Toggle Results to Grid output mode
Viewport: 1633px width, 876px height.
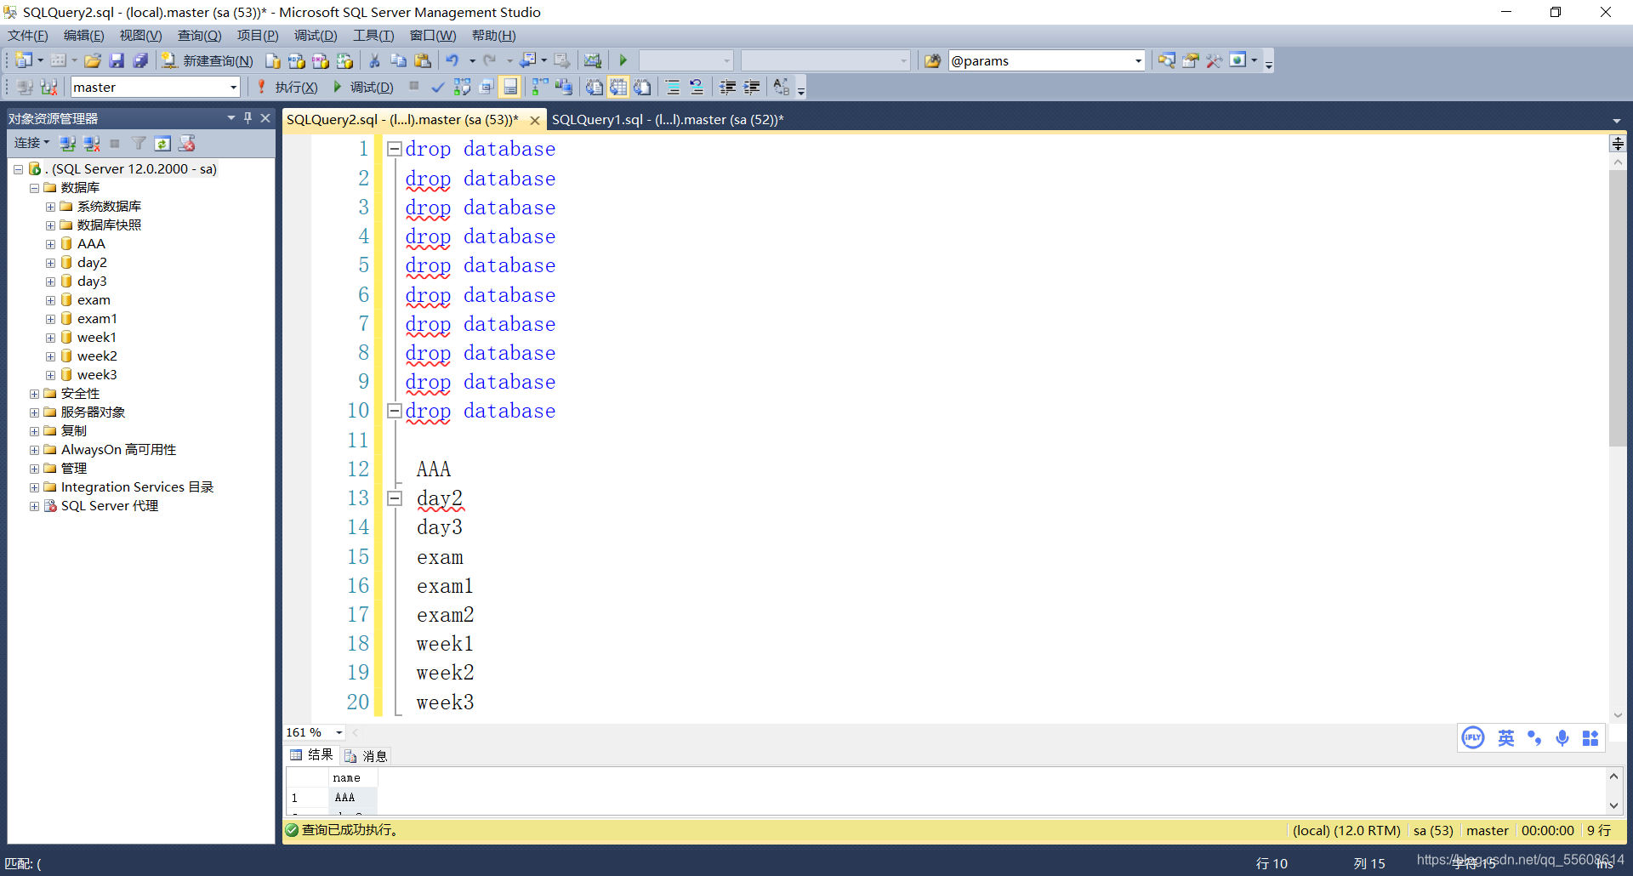pos(618,87)
